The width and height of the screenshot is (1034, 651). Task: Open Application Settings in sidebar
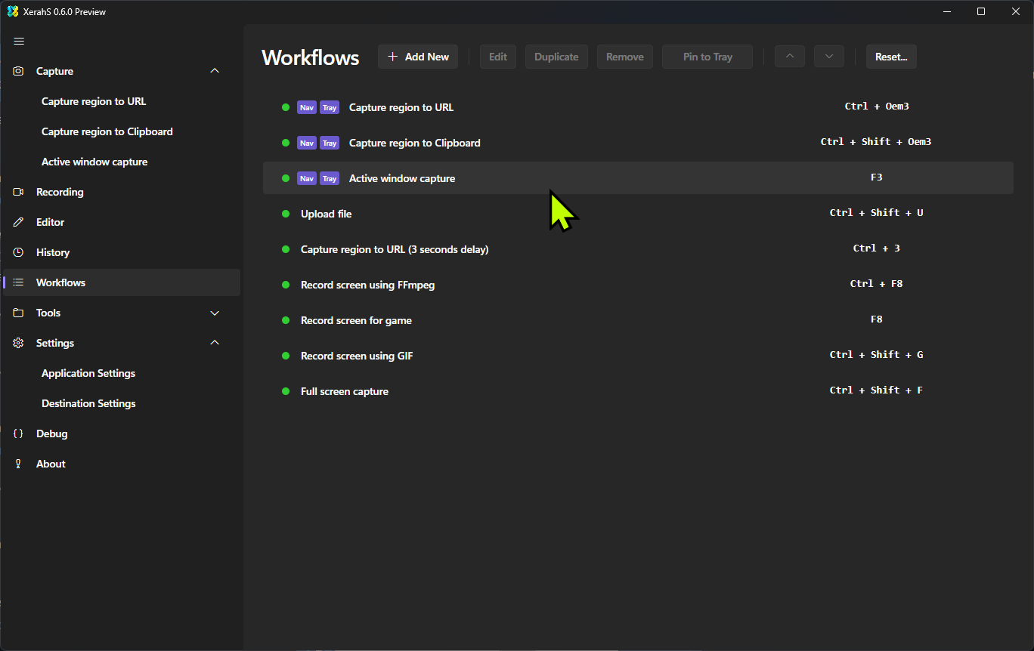point(88,373)
